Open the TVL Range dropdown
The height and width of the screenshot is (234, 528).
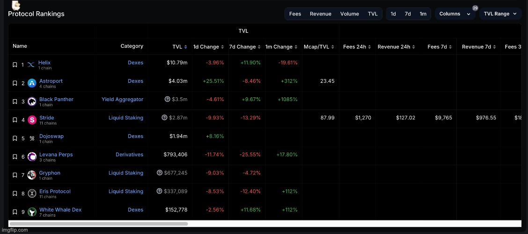point(500,14)
